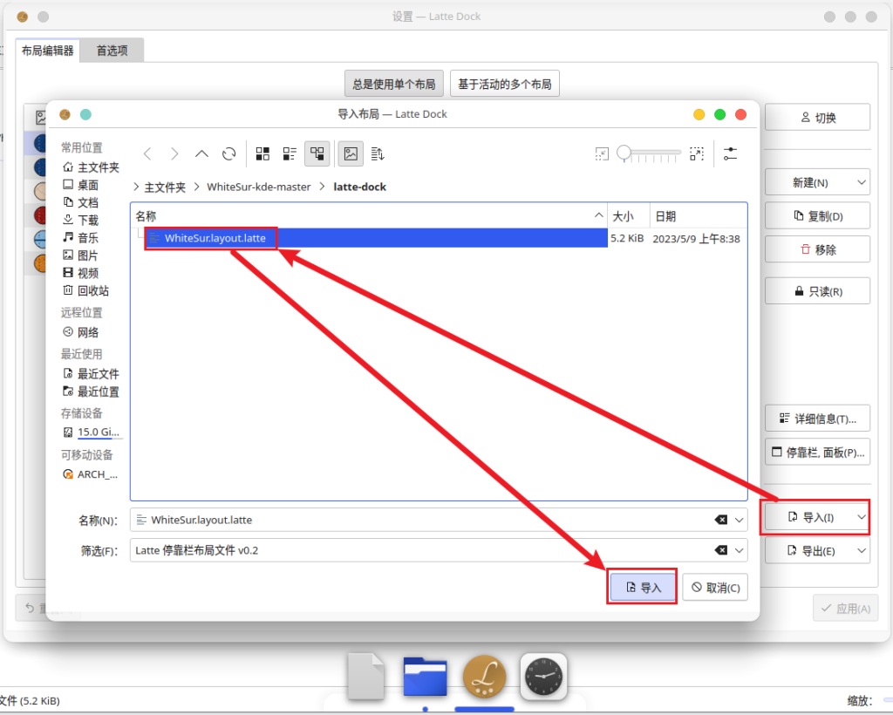Image resolution: width=893 pixels, height=715 pixels.
Task: Open 最近文件 in the sidebar
Action: pyautogui.click(x=91, y=374)
